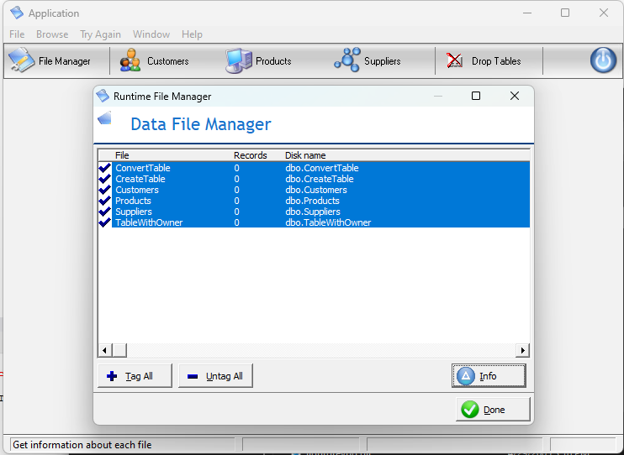
Task: Click the Info button
Action: pos(489,376)
